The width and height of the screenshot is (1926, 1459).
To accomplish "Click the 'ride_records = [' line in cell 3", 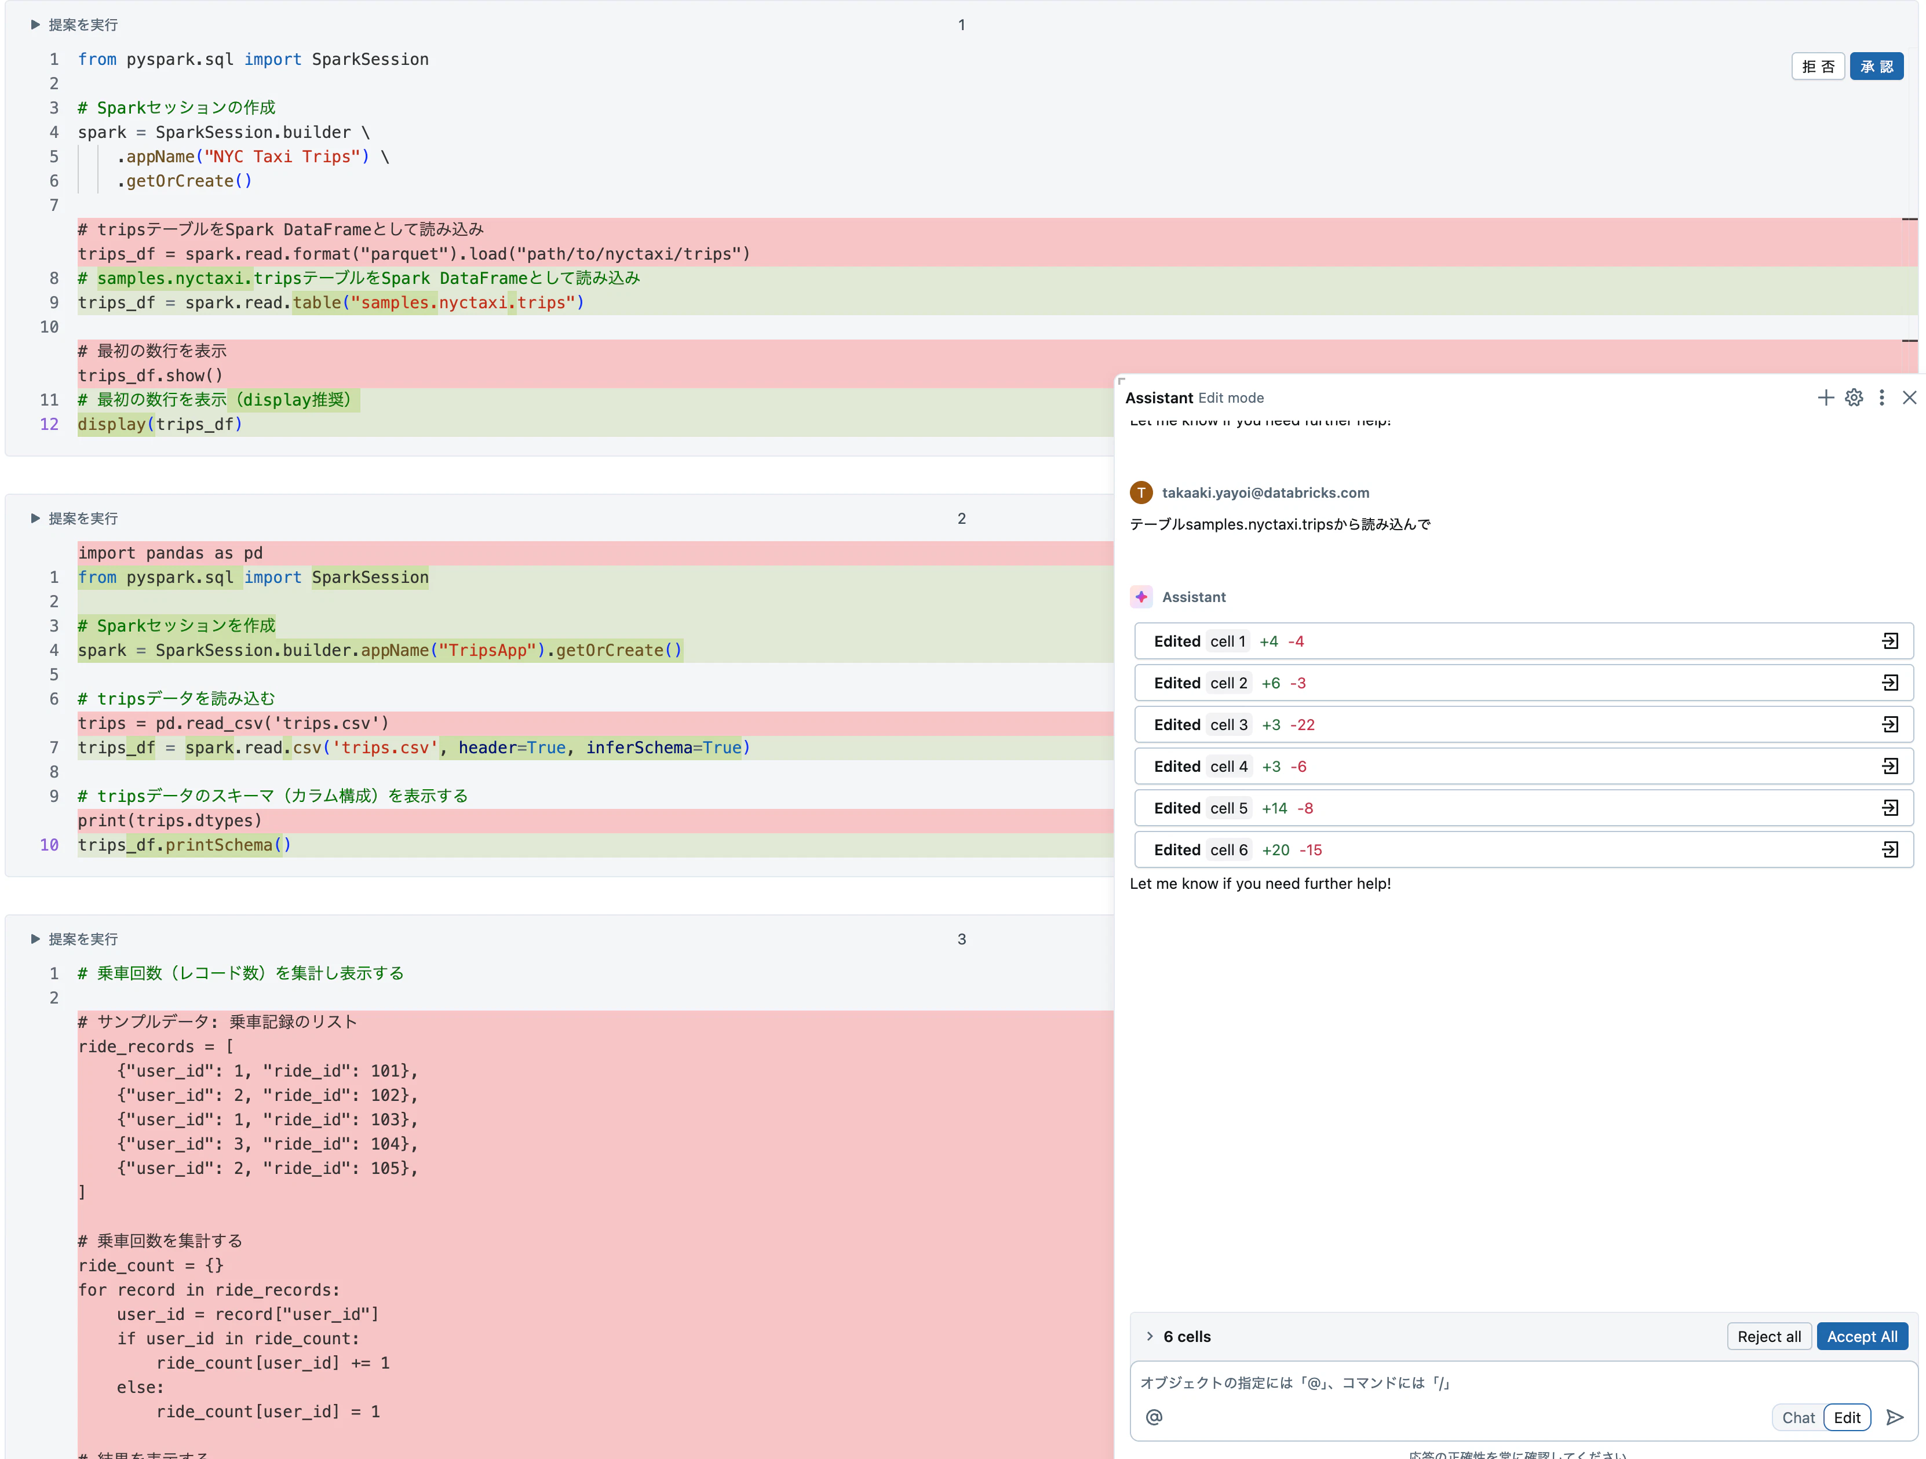I will pyautogui.click(x=156, y=1047).
